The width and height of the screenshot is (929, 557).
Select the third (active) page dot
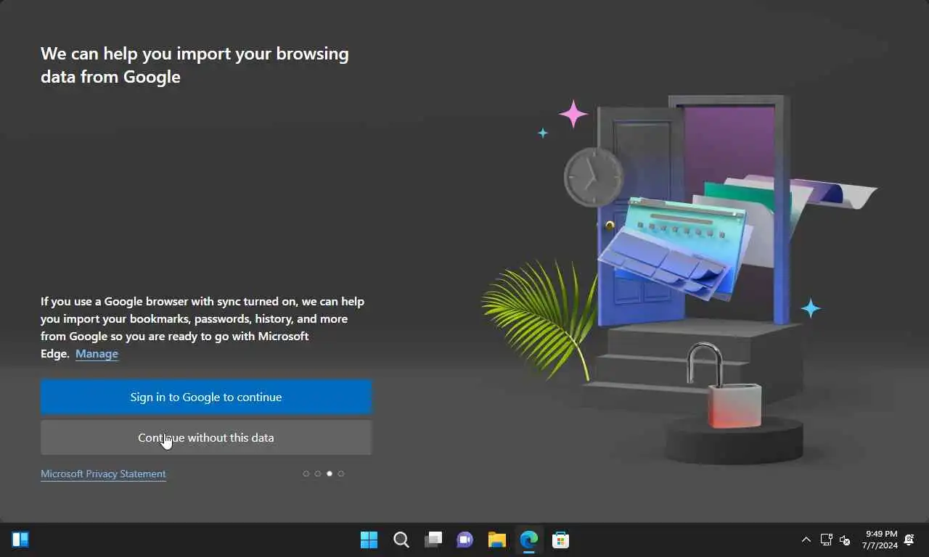click(x=330, y=474)
